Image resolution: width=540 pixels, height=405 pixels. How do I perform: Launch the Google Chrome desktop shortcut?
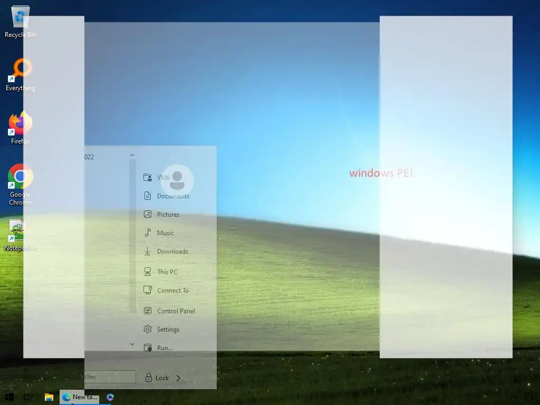[x=21, y=185]
